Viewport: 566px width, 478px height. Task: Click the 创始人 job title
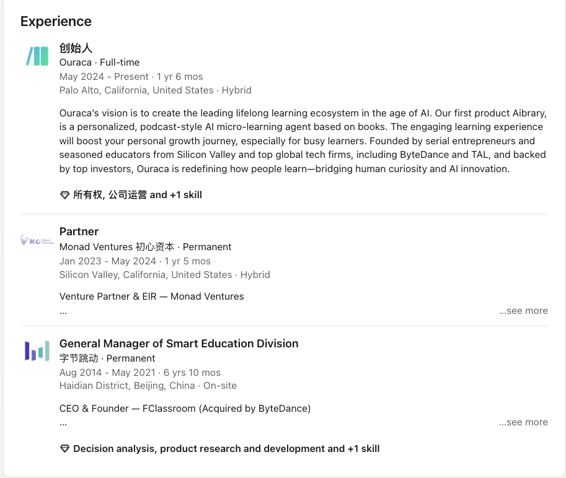coord(76,48)
